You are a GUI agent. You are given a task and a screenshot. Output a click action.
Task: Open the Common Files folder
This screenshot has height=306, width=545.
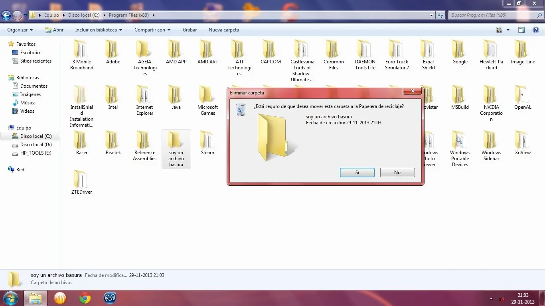click(334, 55)
